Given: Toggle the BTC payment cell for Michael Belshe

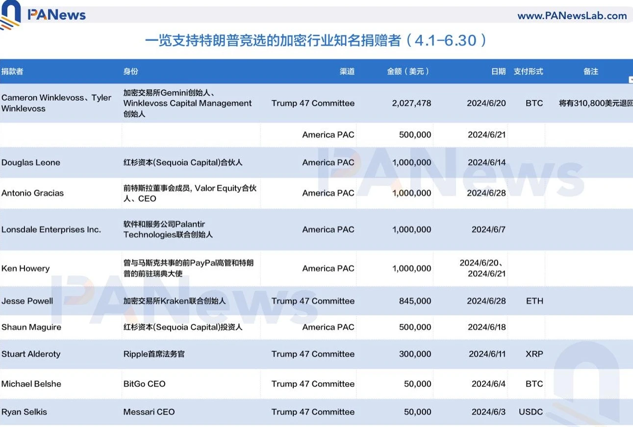Looking at the screenshot, I should click(534, 384).
